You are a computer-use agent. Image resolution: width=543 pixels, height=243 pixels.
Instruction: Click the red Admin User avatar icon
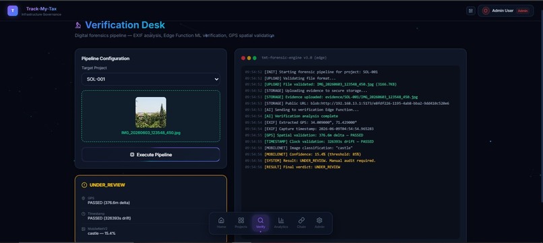(486, 11)
